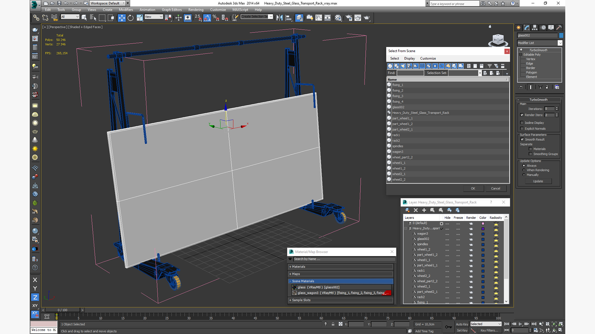Click the Go to End playback button
Viewport: 595px width, 334px height.
[534, 324]
